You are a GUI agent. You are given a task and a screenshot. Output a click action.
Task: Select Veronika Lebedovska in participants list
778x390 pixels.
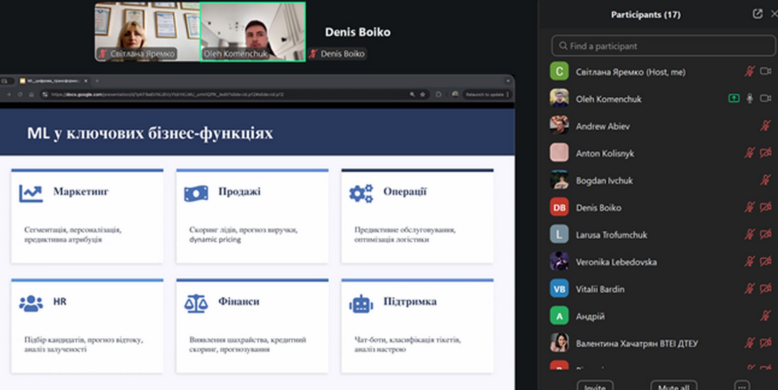point(616,262)
